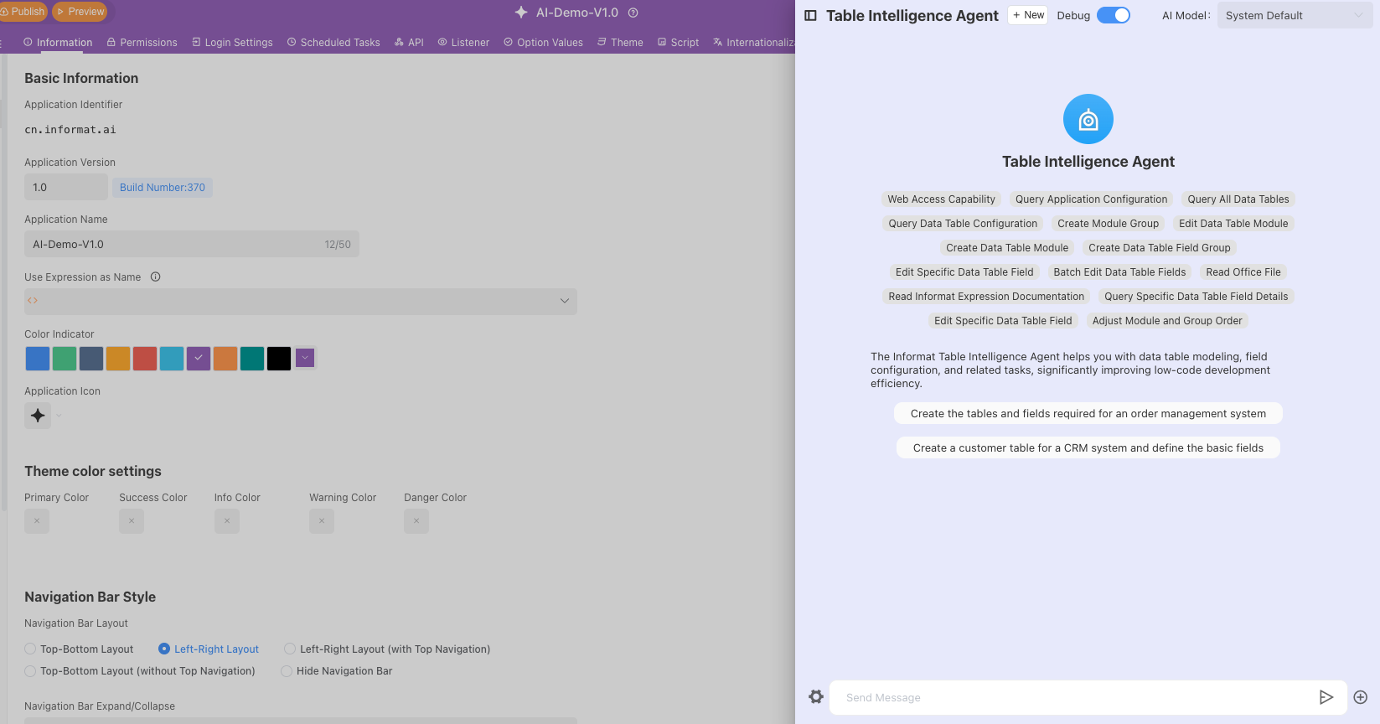Screen dimensions: 1380x724
Task: Switch to Login Settings tab
Action: [x=232, y=42]
